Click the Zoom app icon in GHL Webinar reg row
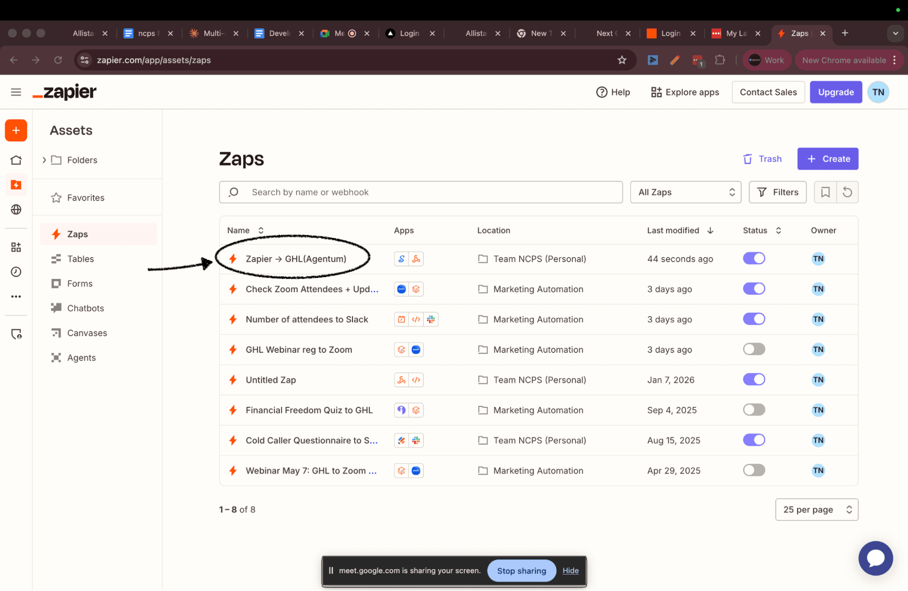This screenshot has width=908, height=591. click(416, 350)
